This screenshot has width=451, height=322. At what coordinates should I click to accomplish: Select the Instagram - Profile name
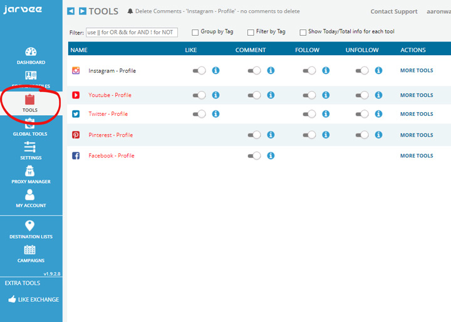click(112, 71)
